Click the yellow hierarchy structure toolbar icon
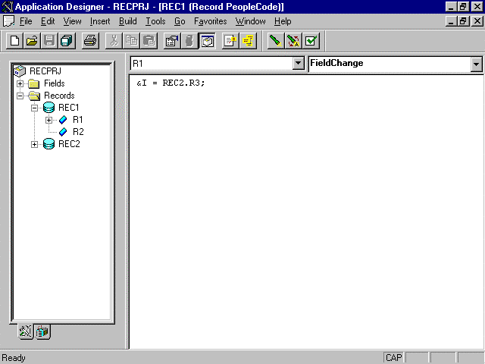 pyautogui.click(x=248, y=40)
